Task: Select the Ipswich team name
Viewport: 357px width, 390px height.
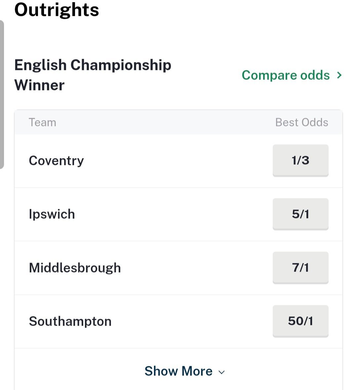Action: 52,214
